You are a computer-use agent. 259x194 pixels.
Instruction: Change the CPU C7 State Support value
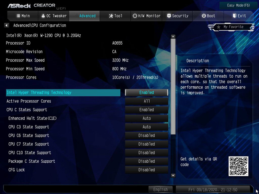click(147, 144)
